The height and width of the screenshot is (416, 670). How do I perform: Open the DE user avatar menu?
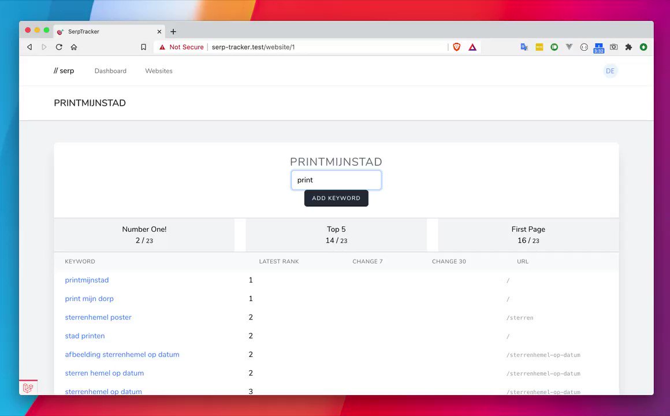click(610, 71)
